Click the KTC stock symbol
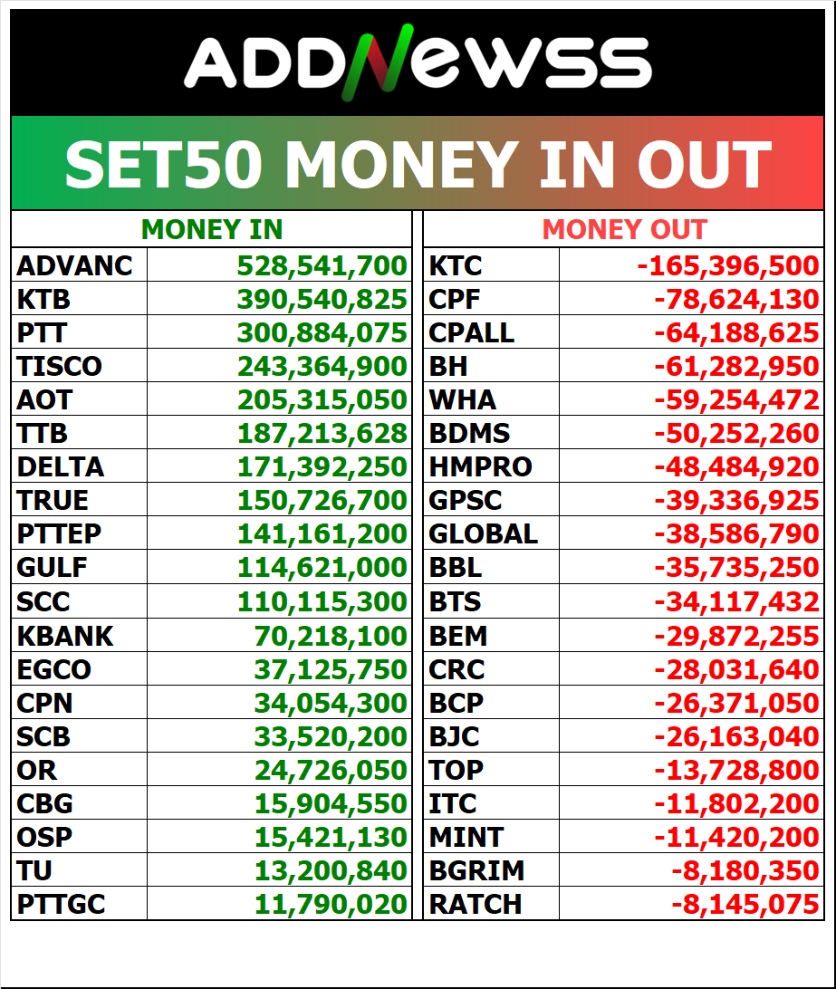836x989 pixels. pyautogui.click(x=456, y=265)
